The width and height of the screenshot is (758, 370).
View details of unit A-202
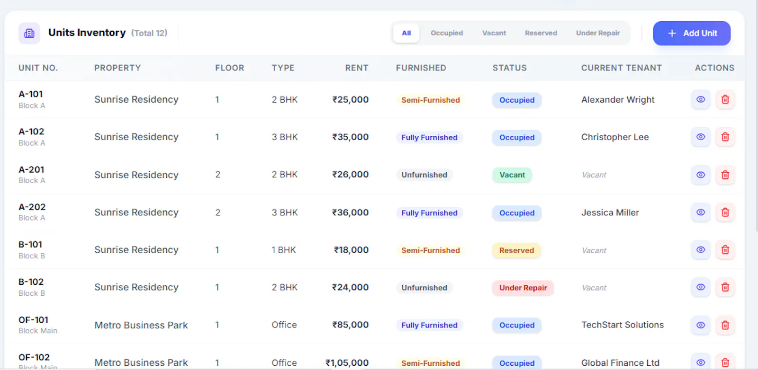click(x=701, y=212)
